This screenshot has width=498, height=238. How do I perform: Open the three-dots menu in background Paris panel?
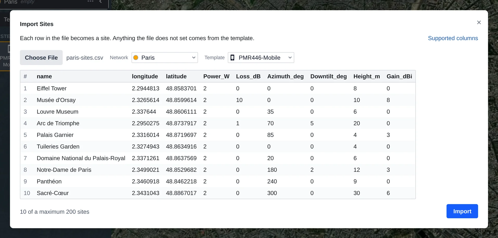point(90,1)
